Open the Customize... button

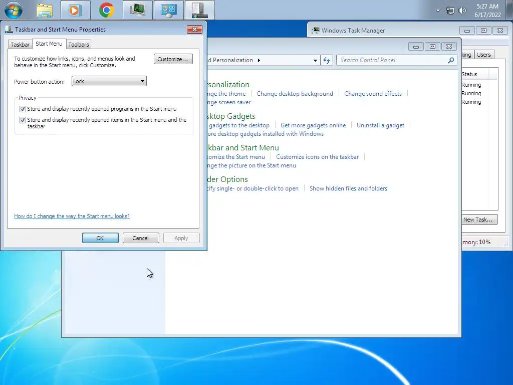click(173, 59)
